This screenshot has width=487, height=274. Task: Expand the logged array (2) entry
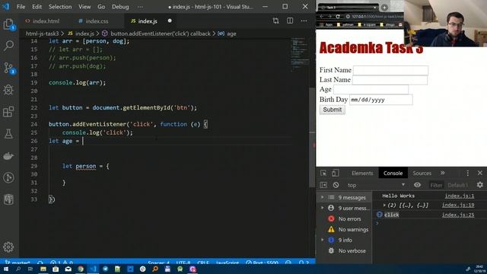click(384, 205)
